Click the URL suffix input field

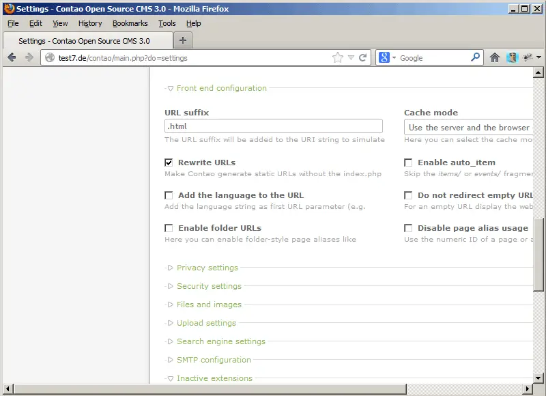[x=274, y=126]
